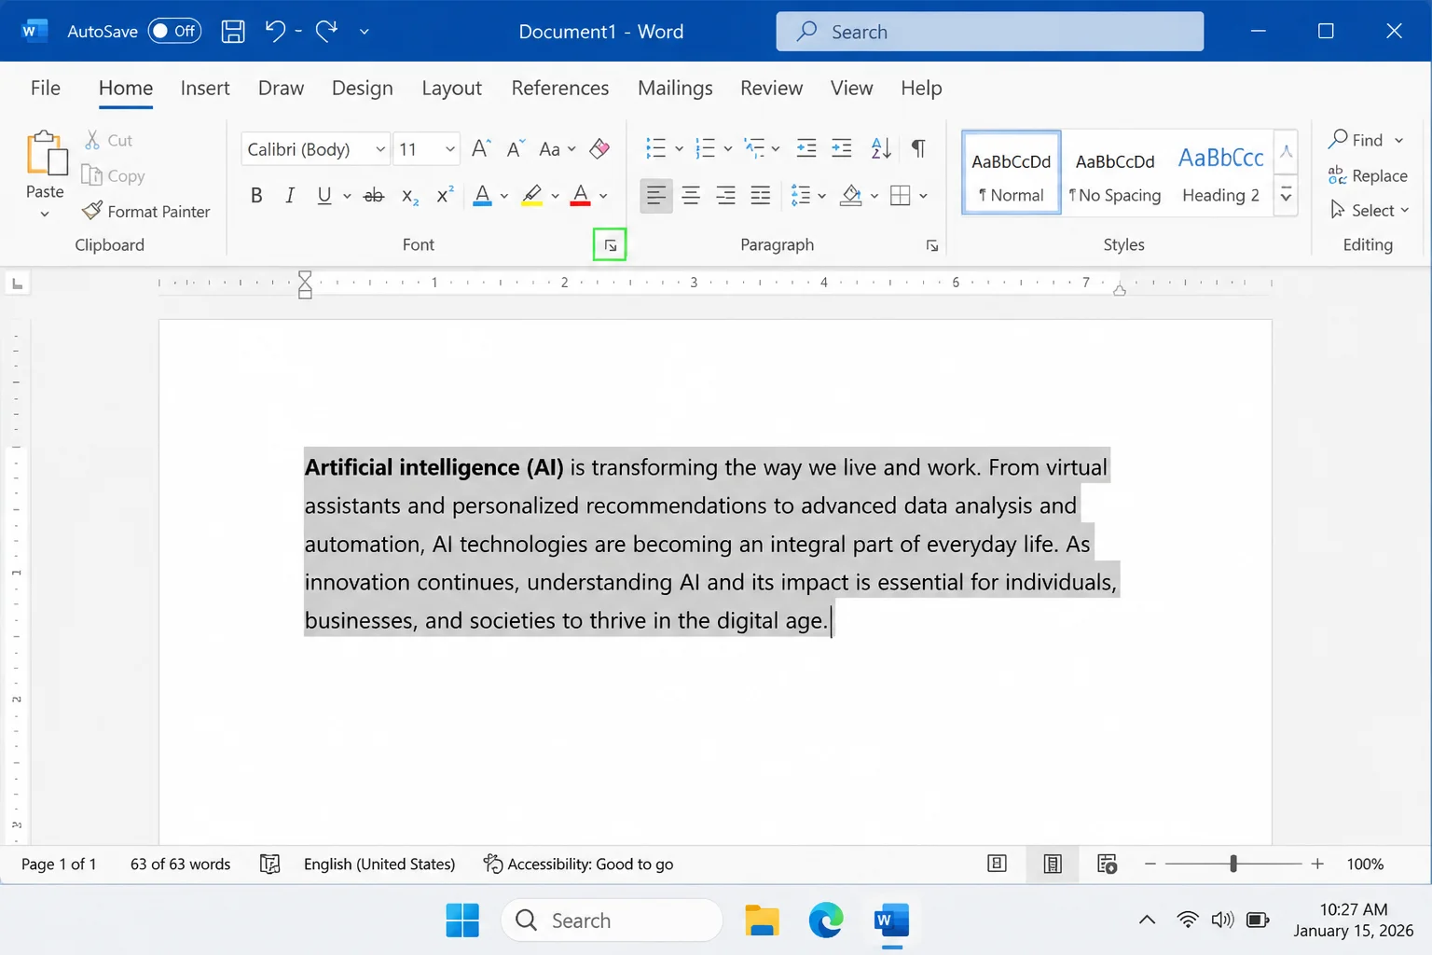
Task: Apply superscript formatting
Action: [446, 195]
